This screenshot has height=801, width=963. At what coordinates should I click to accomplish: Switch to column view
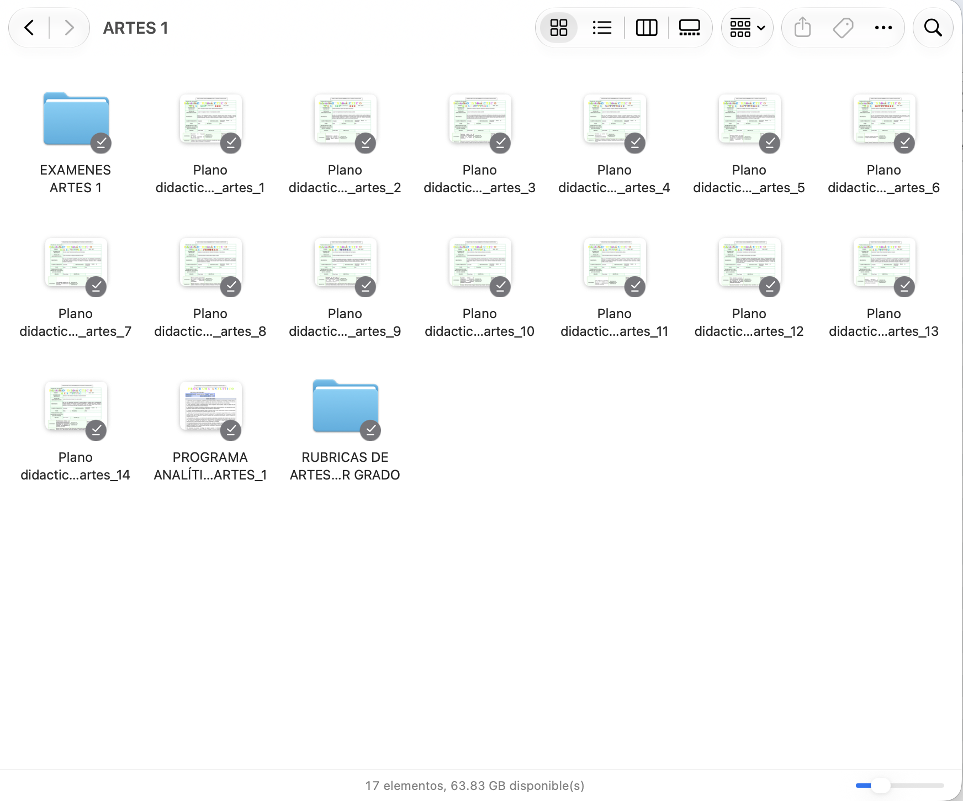(x=647, y=28)
